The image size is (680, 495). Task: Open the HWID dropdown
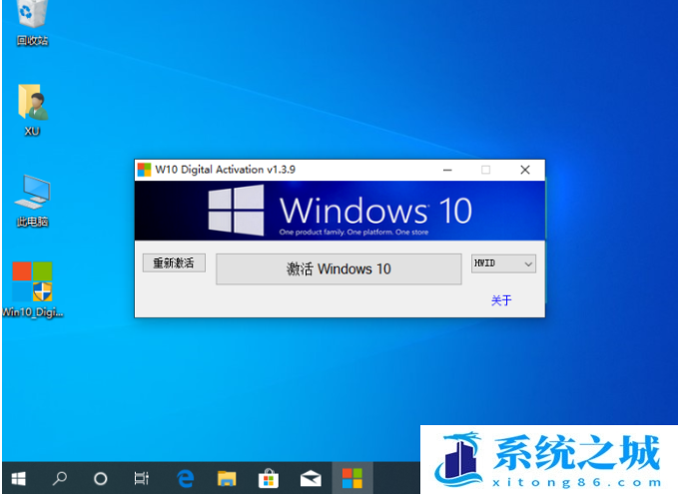pyautogui.click(x=503, y=263)
